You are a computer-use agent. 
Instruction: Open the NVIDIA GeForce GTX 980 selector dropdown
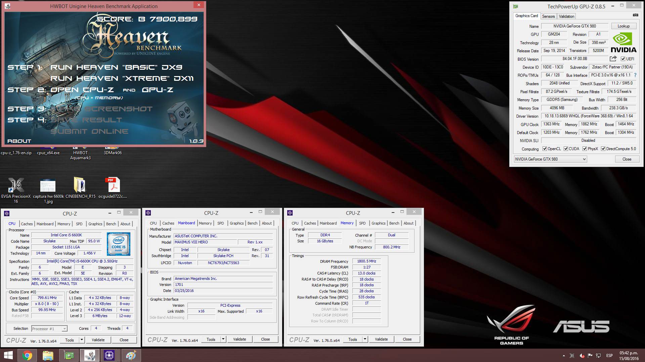tap(550, 159)
